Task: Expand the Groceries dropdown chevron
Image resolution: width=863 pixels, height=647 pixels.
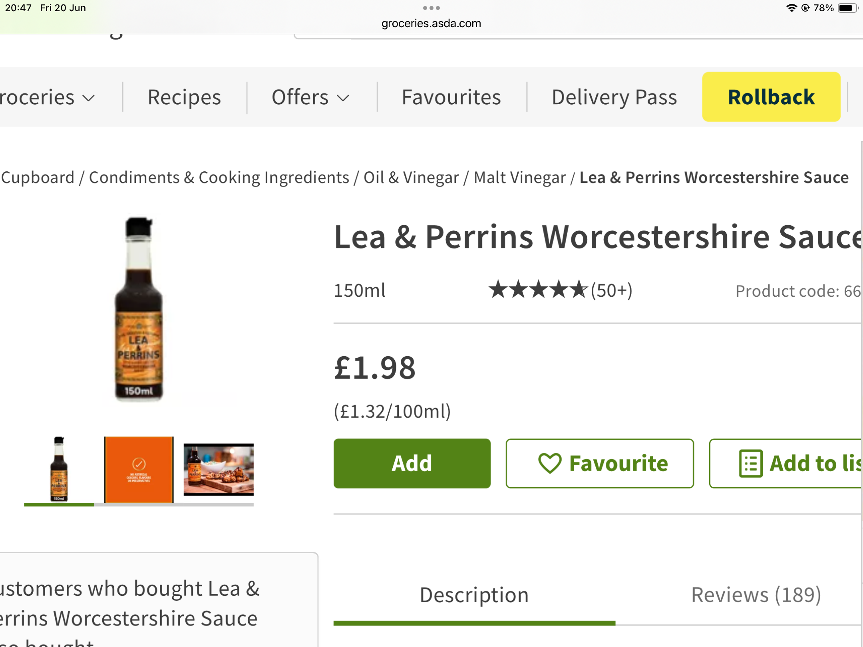Action: coord(89,98)
